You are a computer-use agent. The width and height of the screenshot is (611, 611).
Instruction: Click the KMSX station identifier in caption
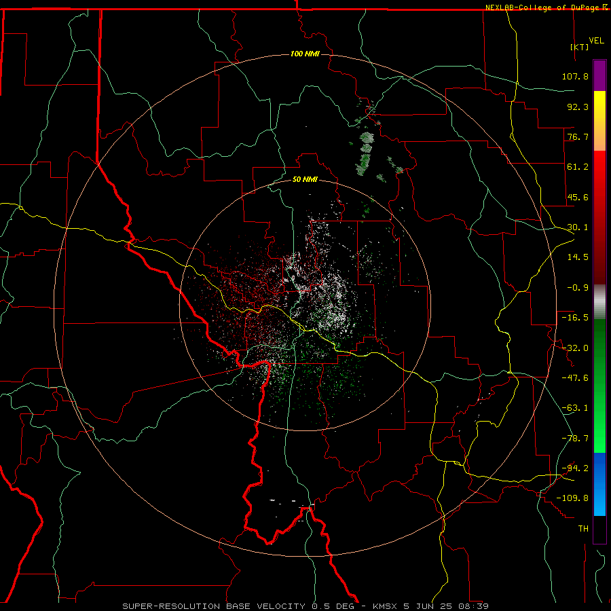(x=386, y=606)
